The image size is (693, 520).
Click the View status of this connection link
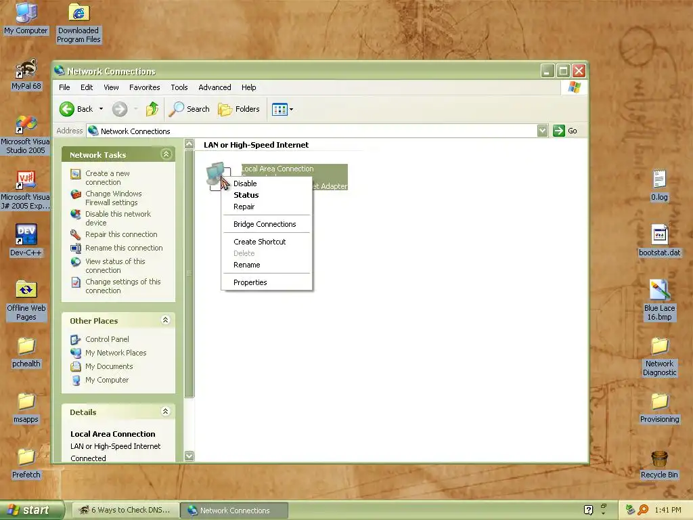coord(115,265)
